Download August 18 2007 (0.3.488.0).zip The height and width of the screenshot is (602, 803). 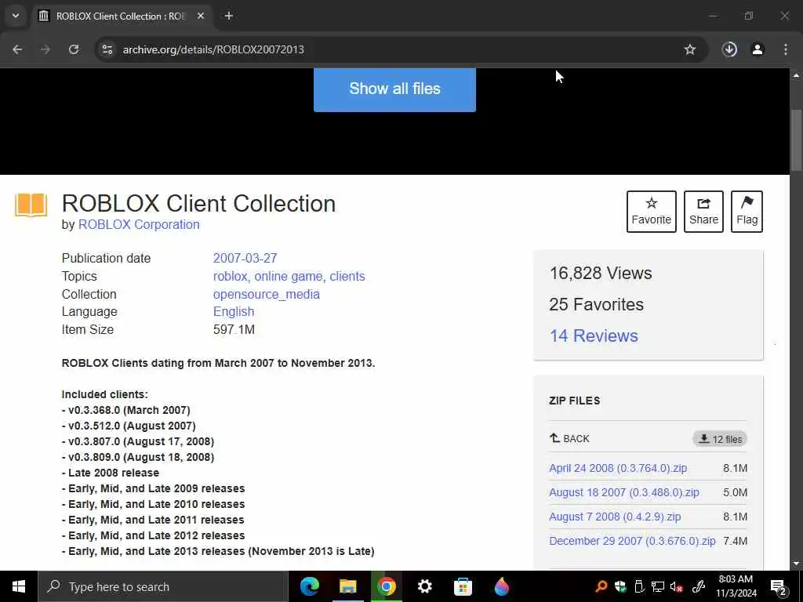tap(623, 492)
